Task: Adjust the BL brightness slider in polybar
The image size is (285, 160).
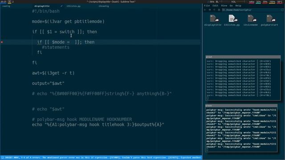Action: tap(224, 2)
